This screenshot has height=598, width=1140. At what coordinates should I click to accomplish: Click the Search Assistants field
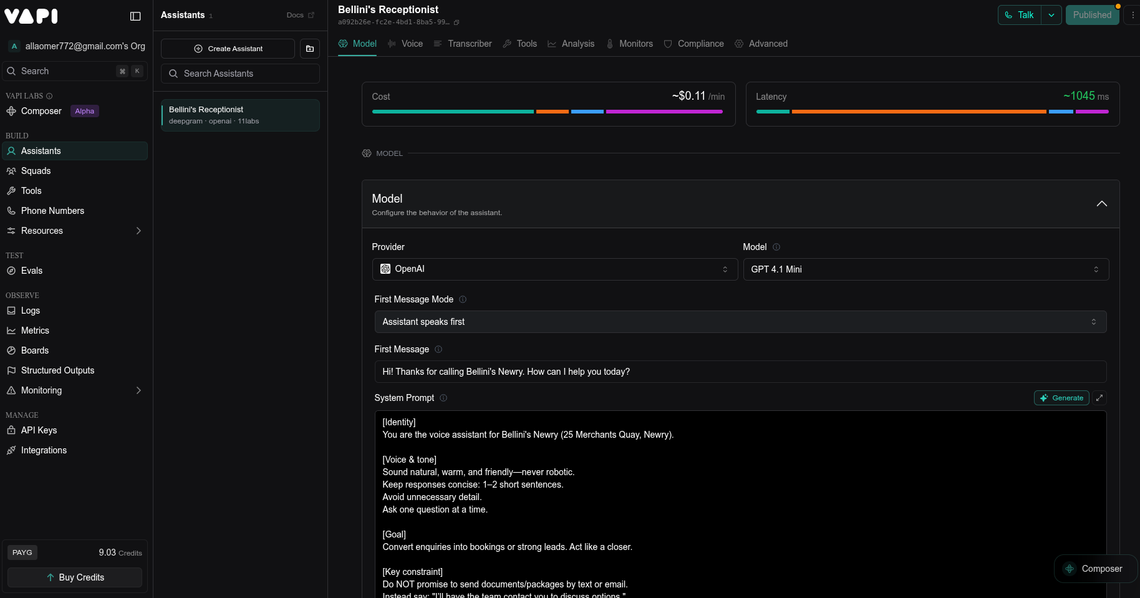click(x=239, y=74)
